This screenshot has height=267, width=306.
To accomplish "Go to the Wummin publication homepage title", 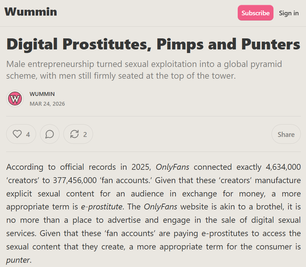I will 31,12.
